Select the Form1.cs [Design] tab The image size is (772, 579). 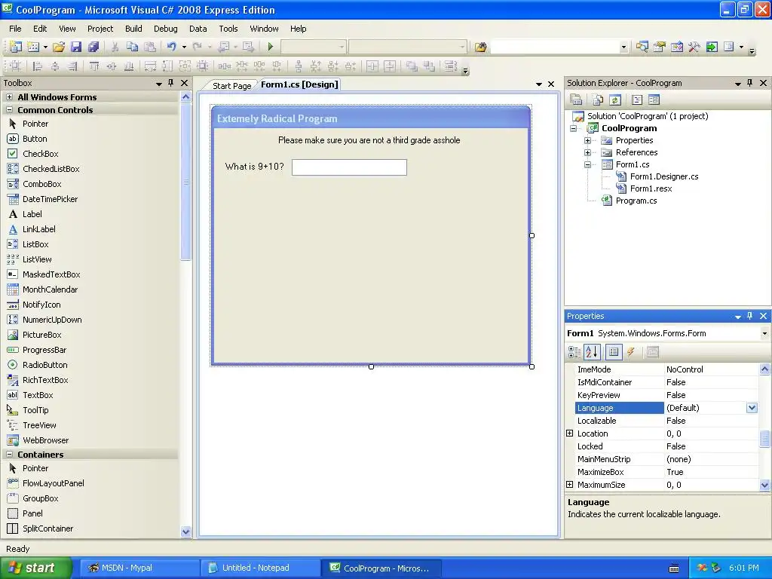tap(299, 84)
